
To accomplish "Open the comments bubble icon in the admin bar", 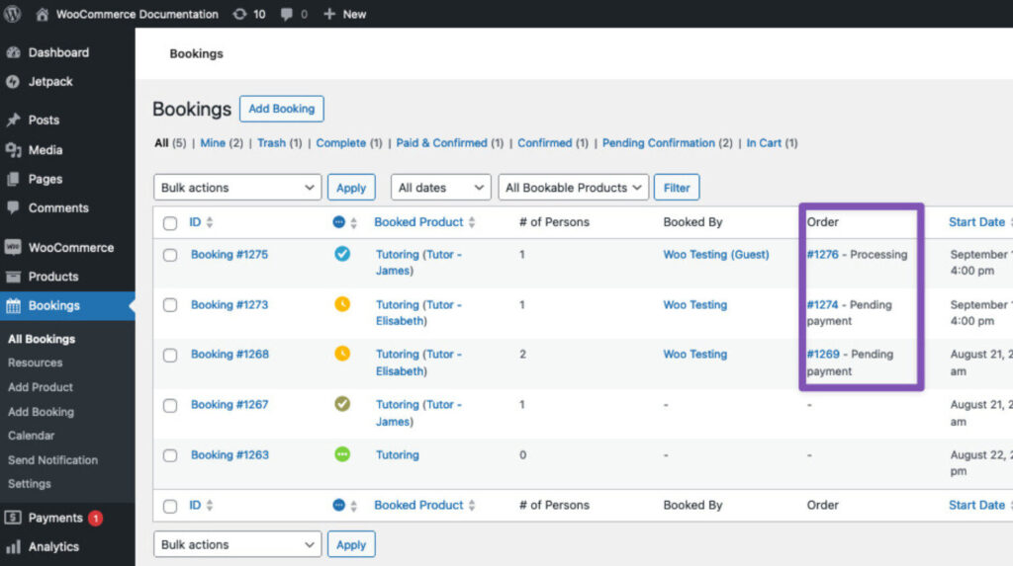I will click(286, 14).
